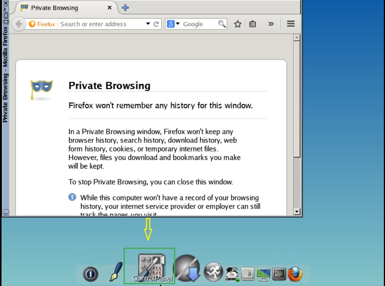Click the 'Private Browsing' heading text

110,86
